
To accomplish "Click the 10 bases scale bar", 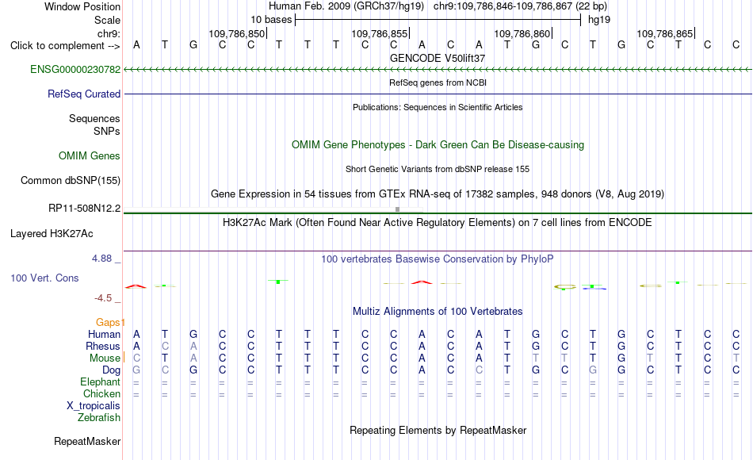I will point(438,20).
